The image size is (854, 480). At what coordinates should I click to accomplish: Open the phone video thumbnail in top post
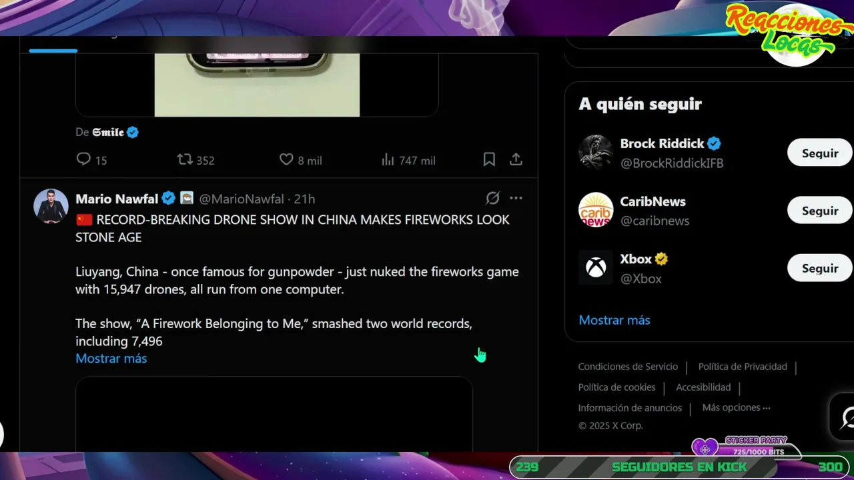[x=257, y=85]
